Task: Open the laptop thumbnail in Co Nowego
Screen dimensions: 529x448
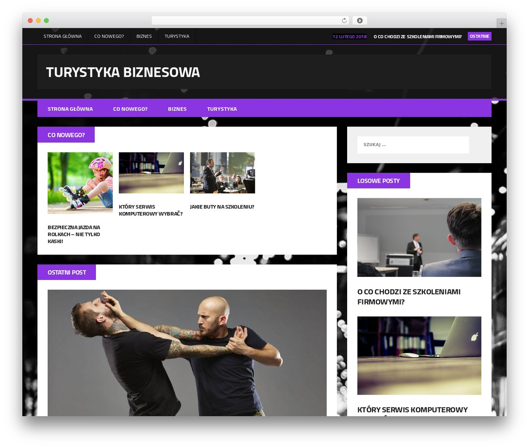Action: (x=151, y=173)
